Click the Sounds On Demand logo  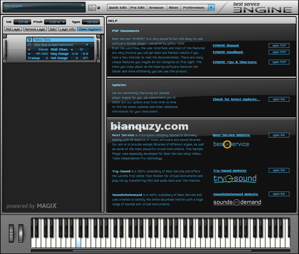(x=237, y=202)
